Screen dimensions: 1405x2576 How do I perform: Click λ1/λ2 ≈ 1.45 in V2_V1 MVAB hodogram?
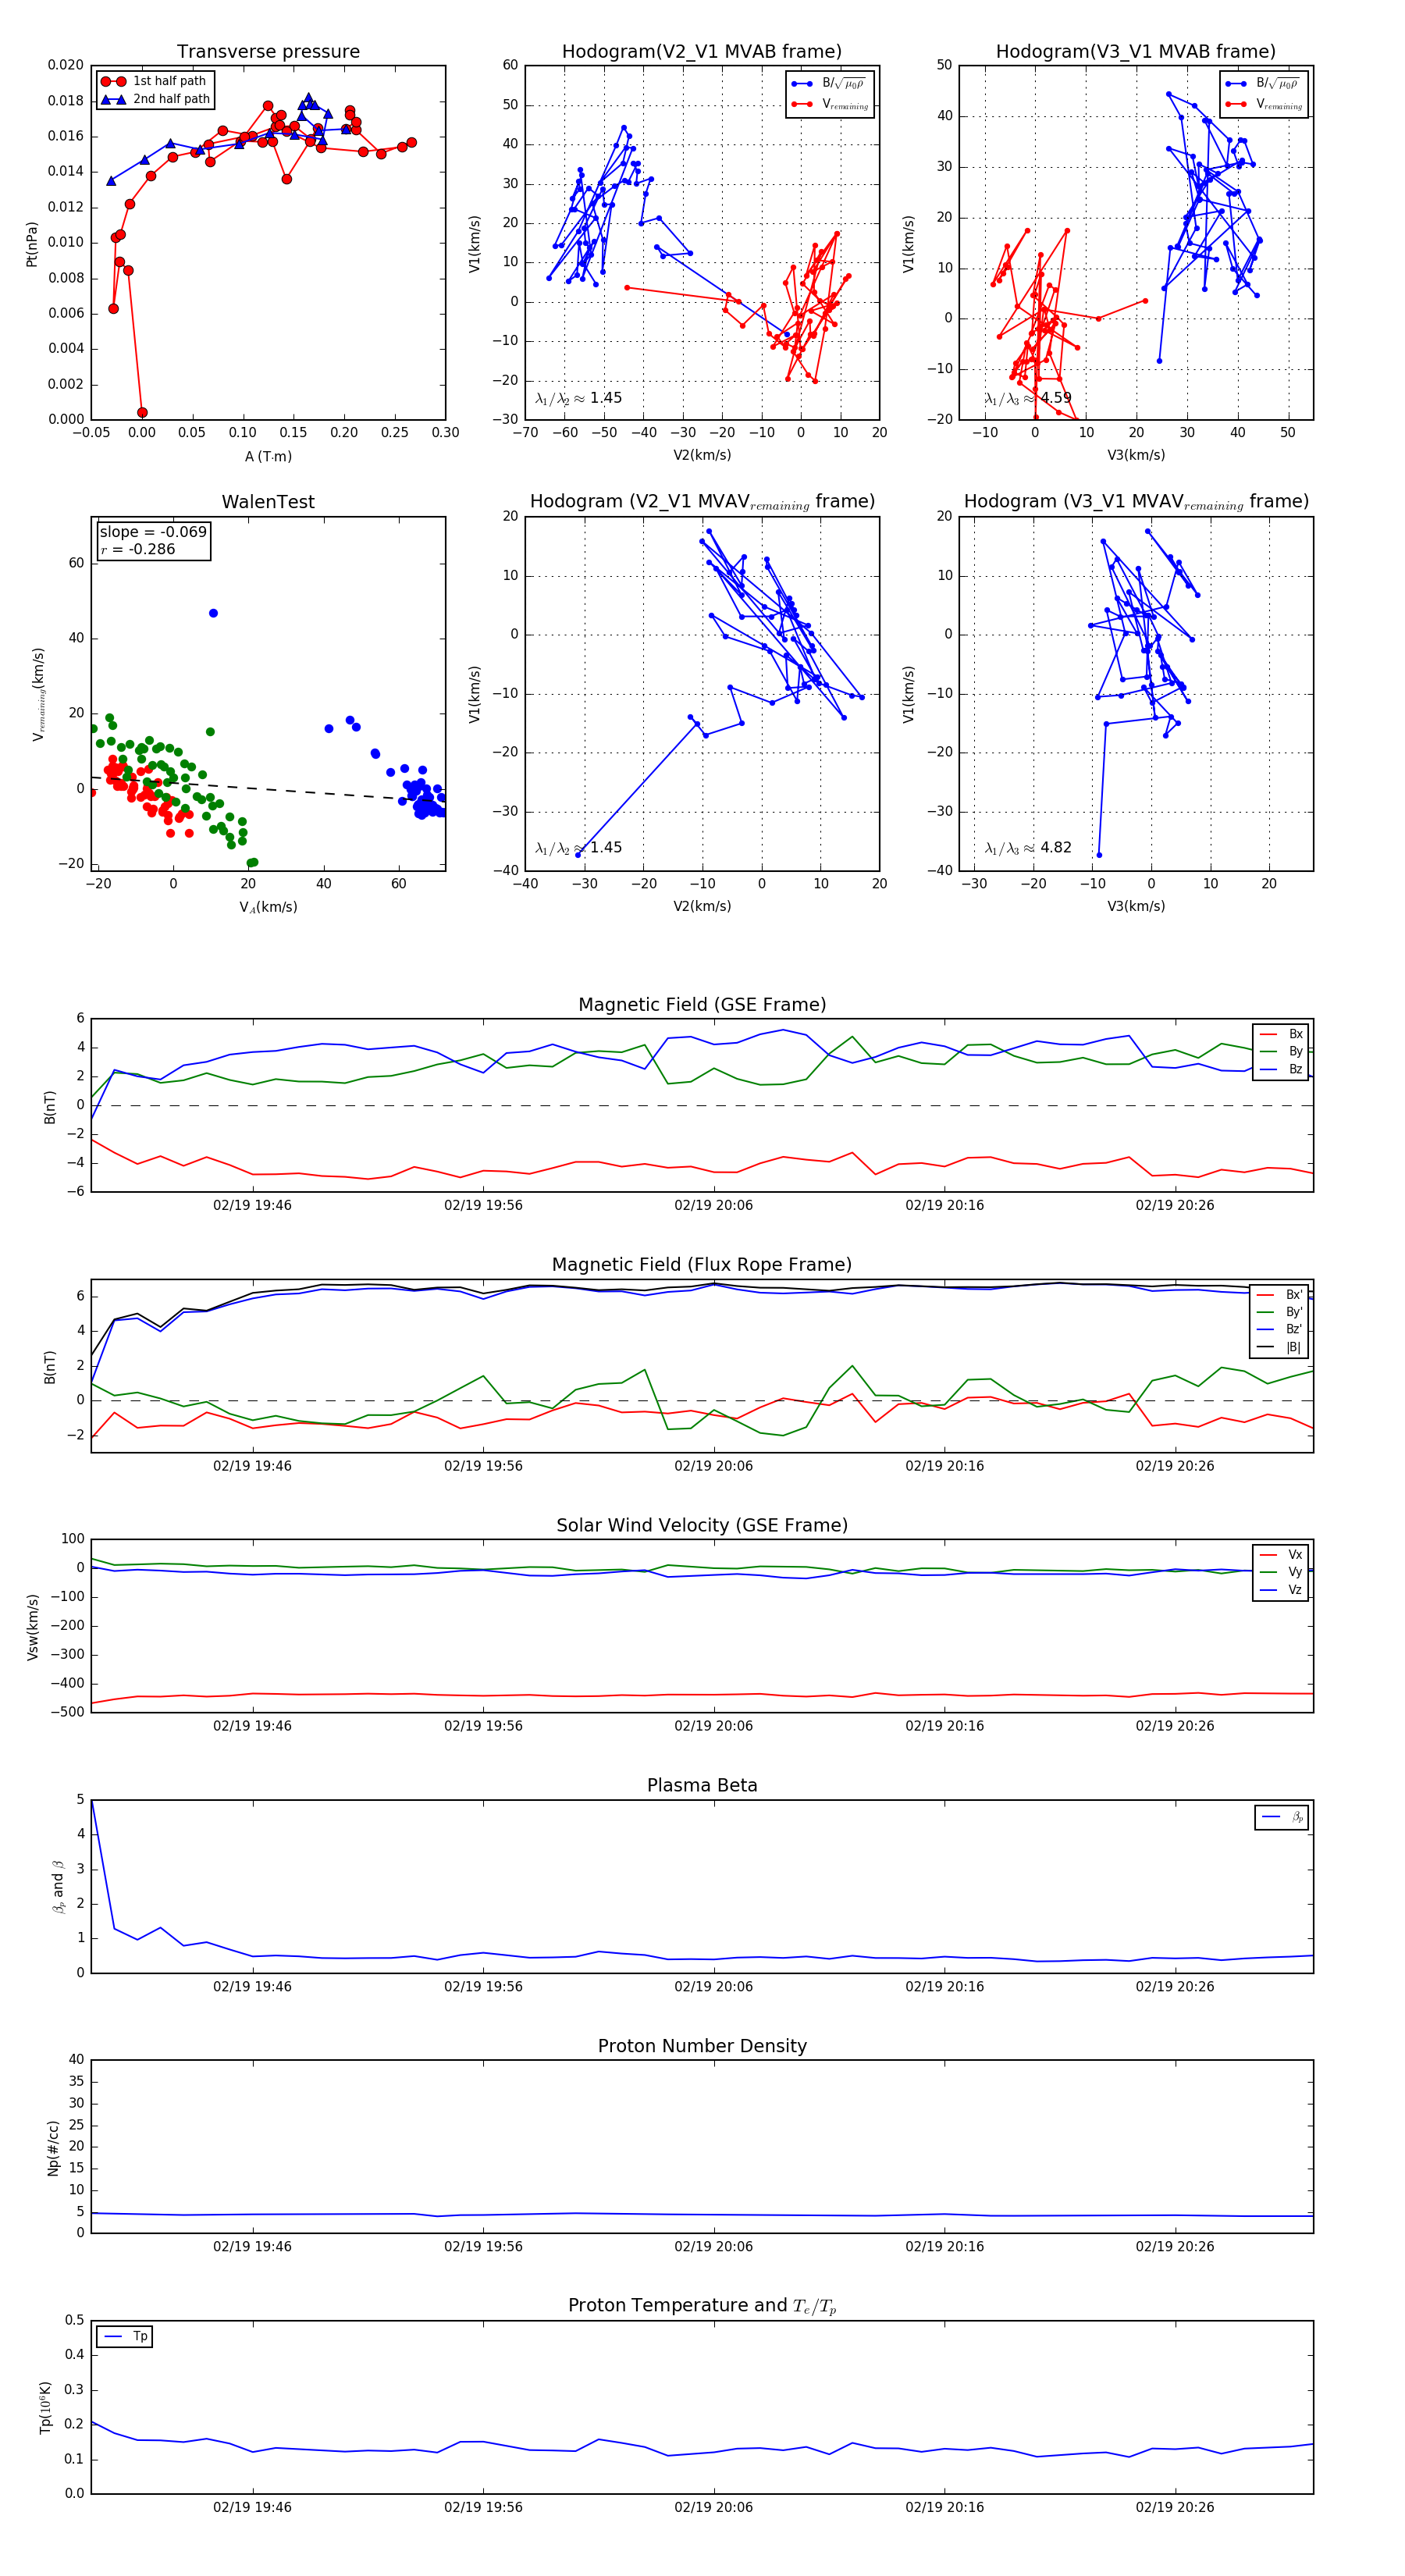(578, 398)
